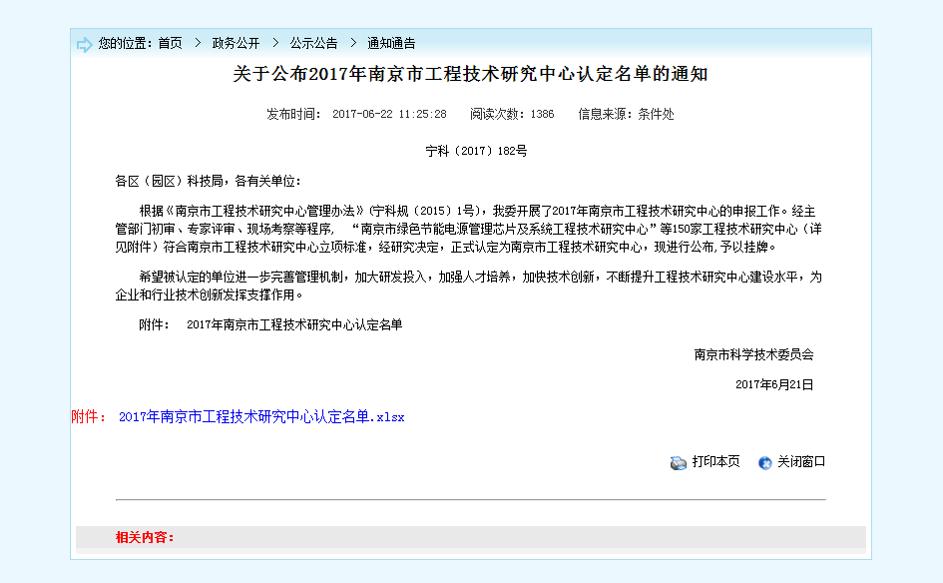Click the document number 宁科（2017）182号
The height and width of the screenshot is (583, 943).
475,151
